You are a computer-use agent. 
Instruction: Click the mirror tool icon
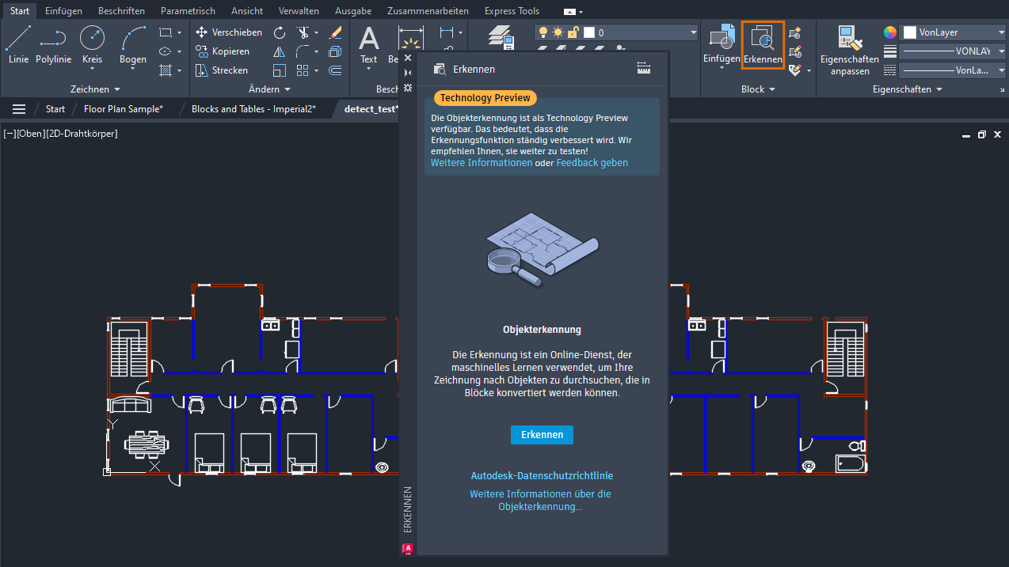280,51
